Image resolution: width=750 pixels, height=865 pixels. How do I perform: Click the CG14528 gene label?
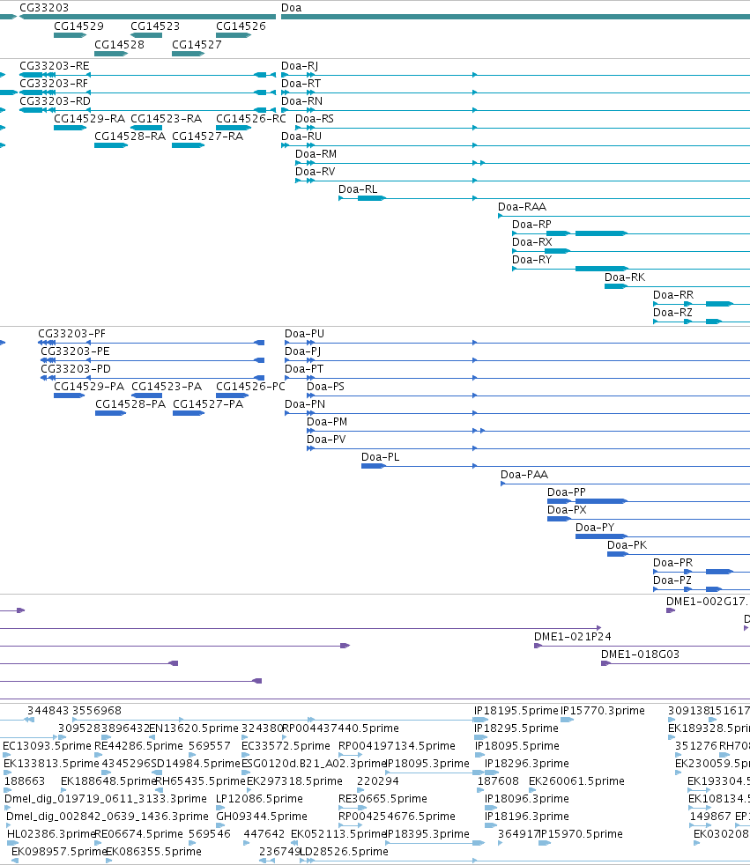click(119, 44)
